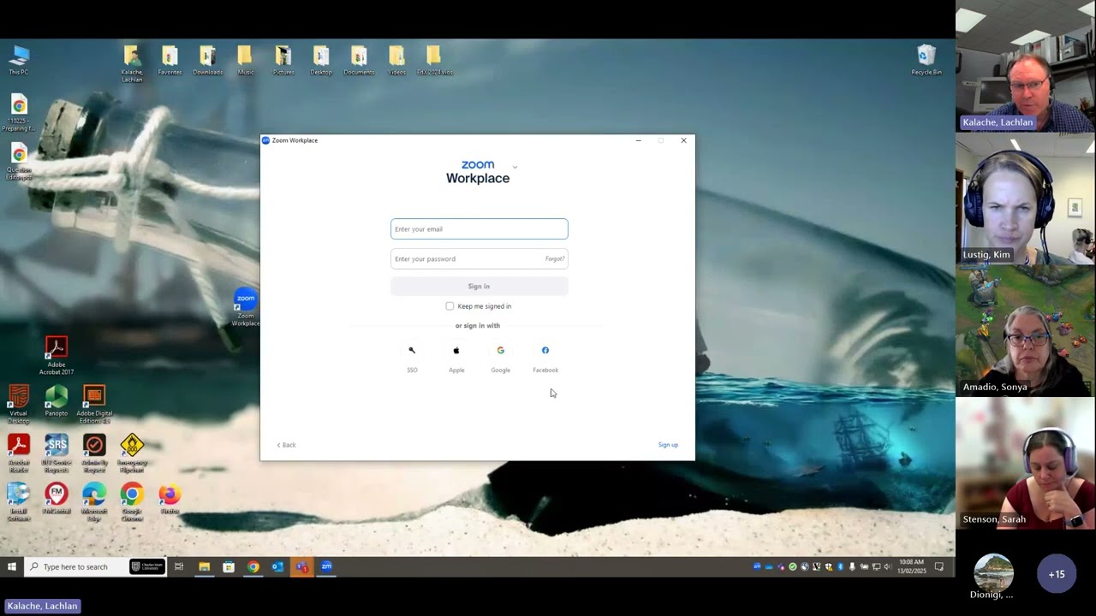Open the notification center icon
Image resolution: width=1096 pixels, height=616 pixels.
pyautogui.click(x=939, y=566)
